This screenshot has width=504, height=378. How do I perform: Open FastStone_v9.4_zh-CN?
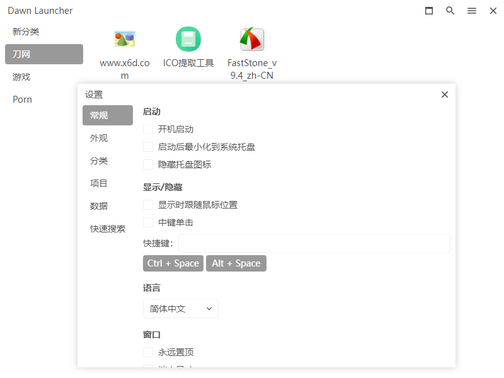(x=251, y=39)
